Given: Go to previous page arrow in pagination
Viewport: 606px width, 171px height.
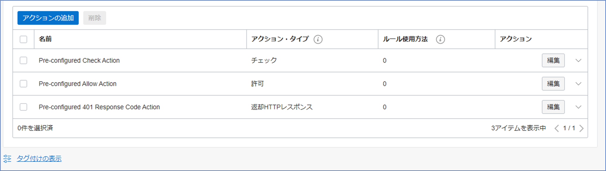Looking at the screenshot, I should (557, 128).
